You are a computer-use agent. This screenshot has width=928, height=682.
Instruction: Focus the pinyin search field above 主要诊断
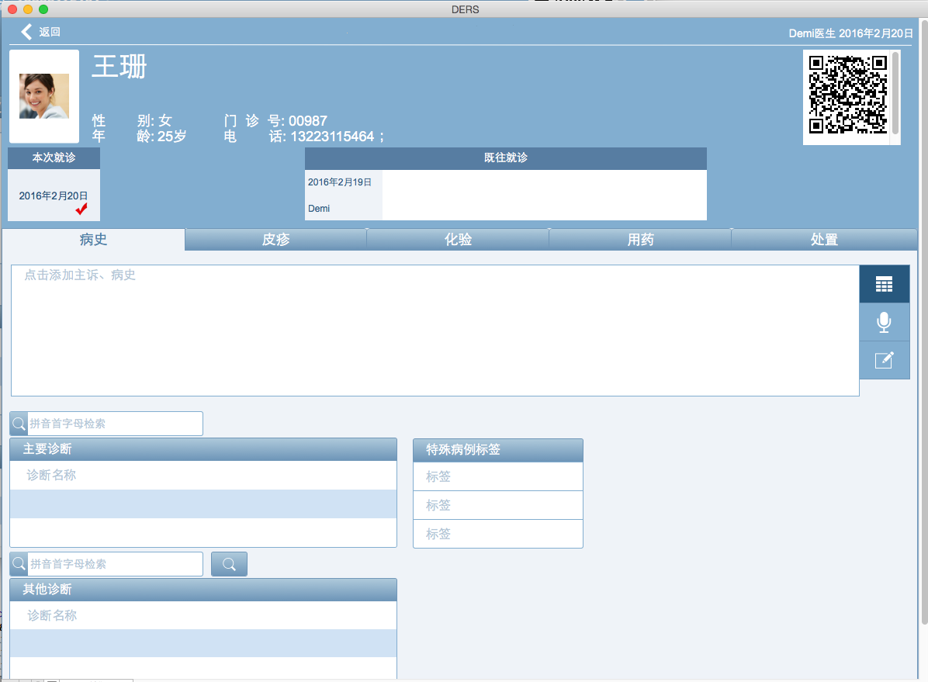(115, 424)
